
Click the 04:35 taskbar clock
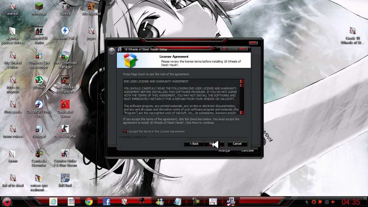click(x=351, y=202)
